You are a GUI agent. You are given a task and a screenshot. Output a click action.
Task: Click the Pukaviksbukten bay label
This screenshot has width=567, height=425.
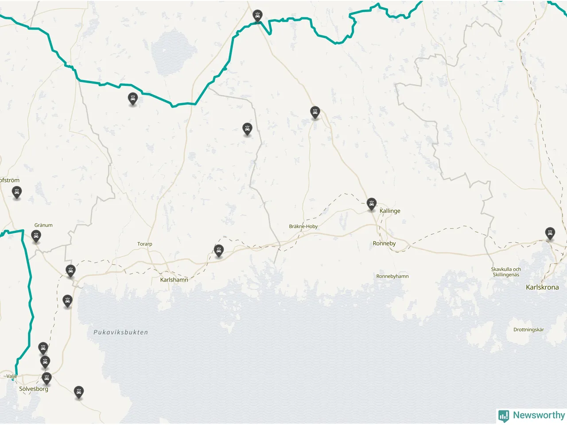point(121,332)
